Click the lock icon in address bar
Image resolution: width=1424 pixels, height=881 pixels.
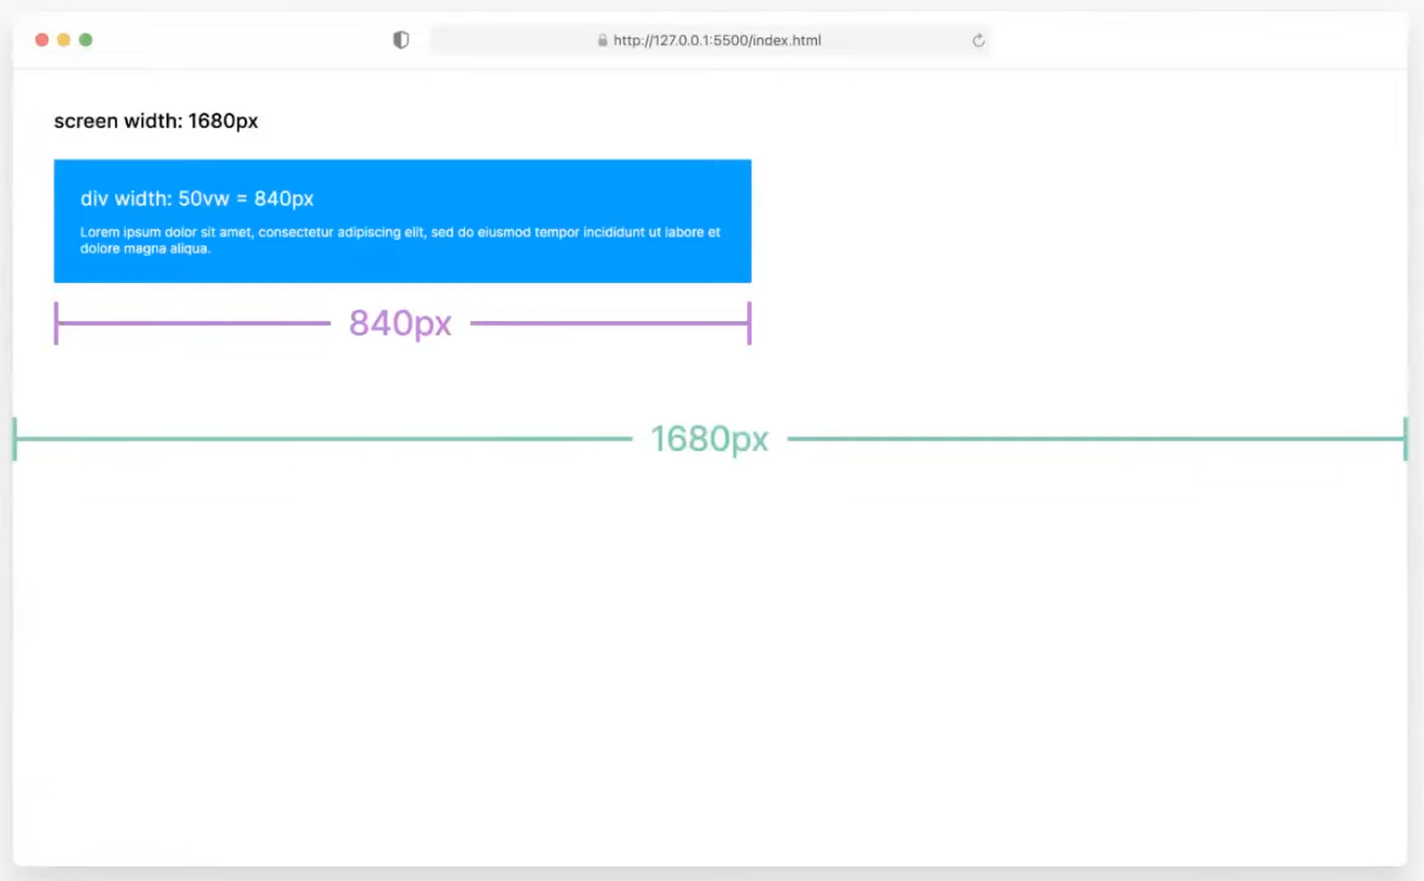point(602,41)
